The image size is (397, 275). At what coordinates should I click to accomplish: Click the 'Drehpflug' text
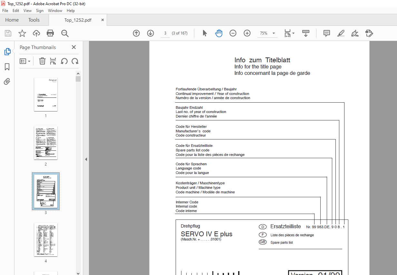[190, 226]
